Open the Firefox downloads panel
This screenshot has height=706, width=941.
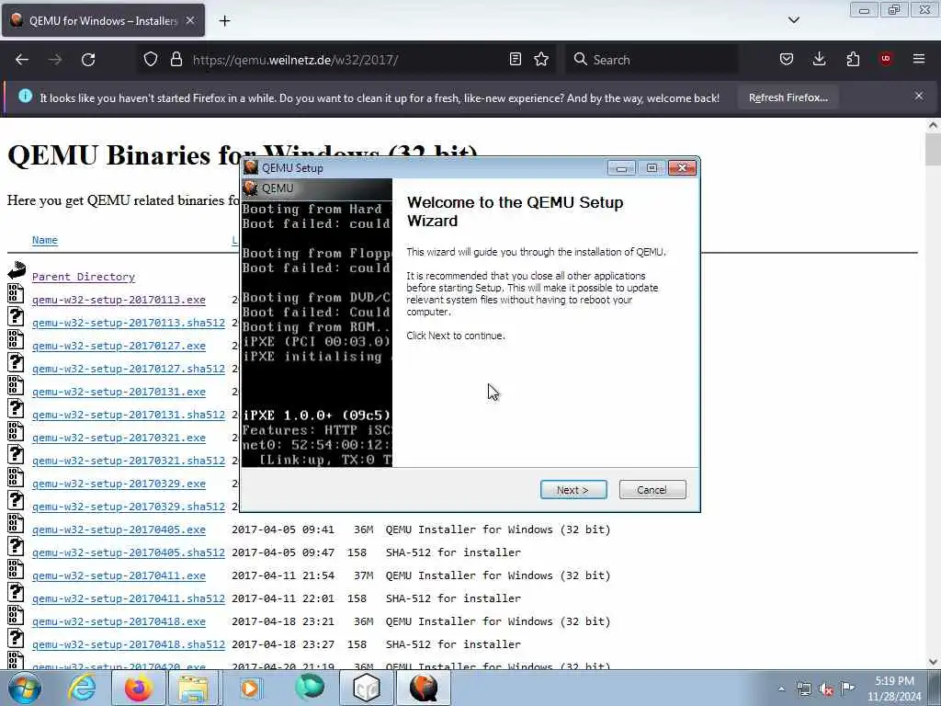[819, 60]
